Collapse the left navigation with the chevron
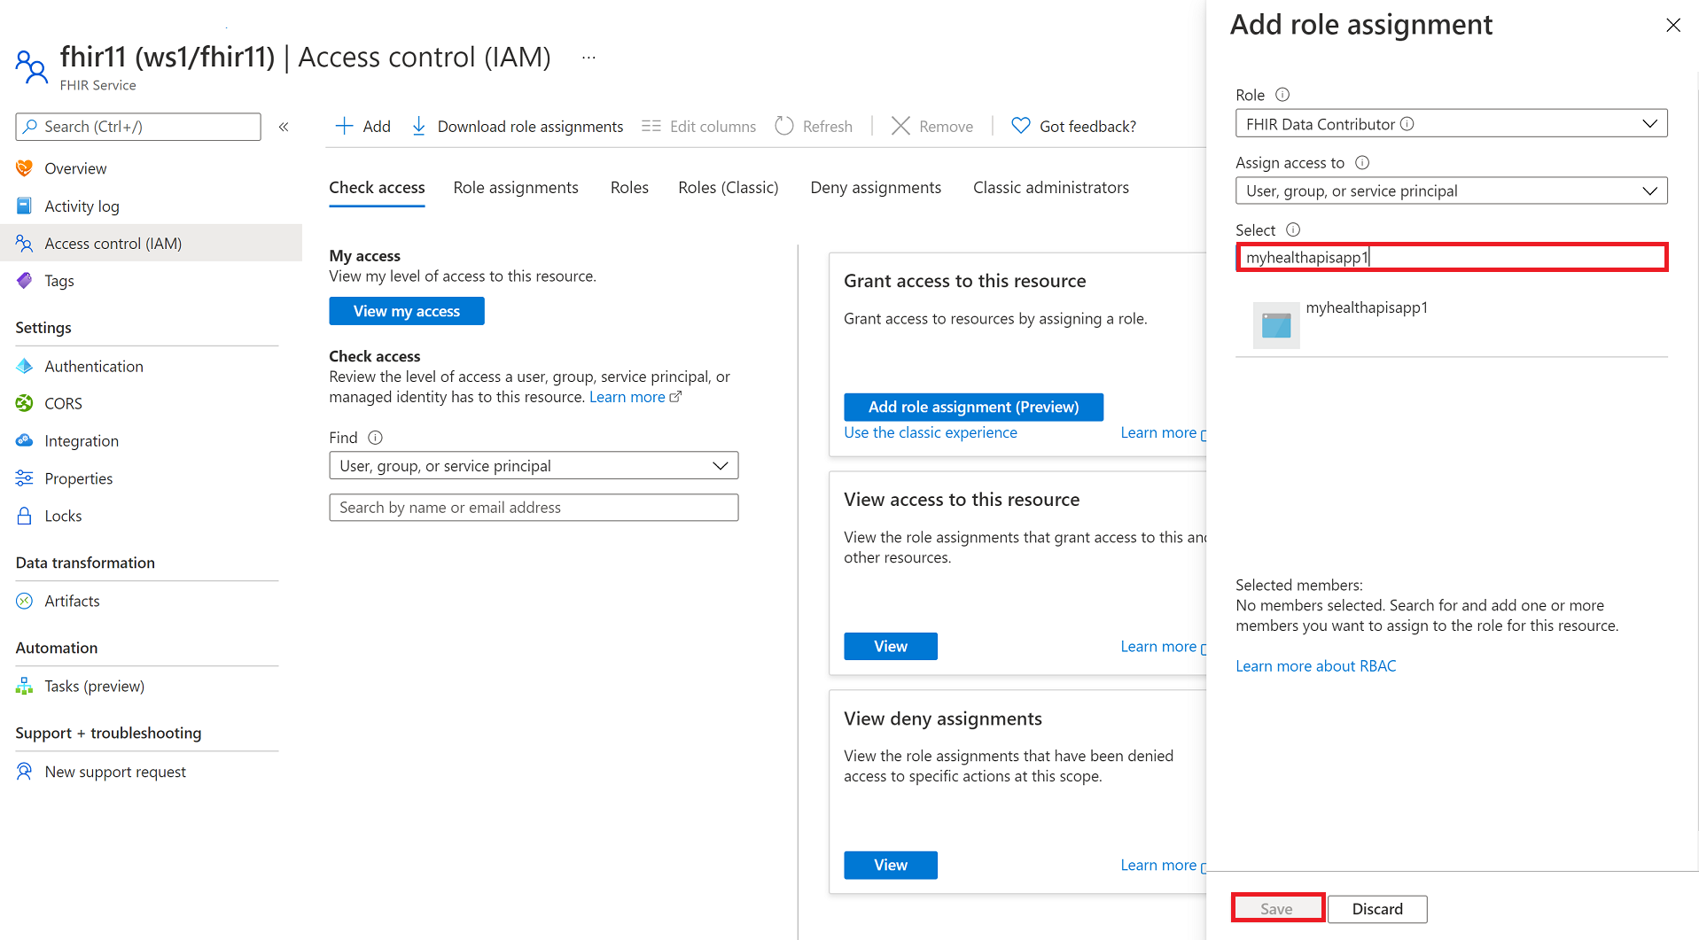The image size is (1699, 940). tap(284, 127)
